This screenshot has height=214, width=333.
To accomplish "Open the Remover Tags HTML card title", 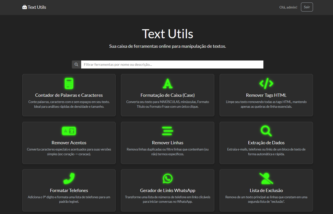I will tap(266, 95).
